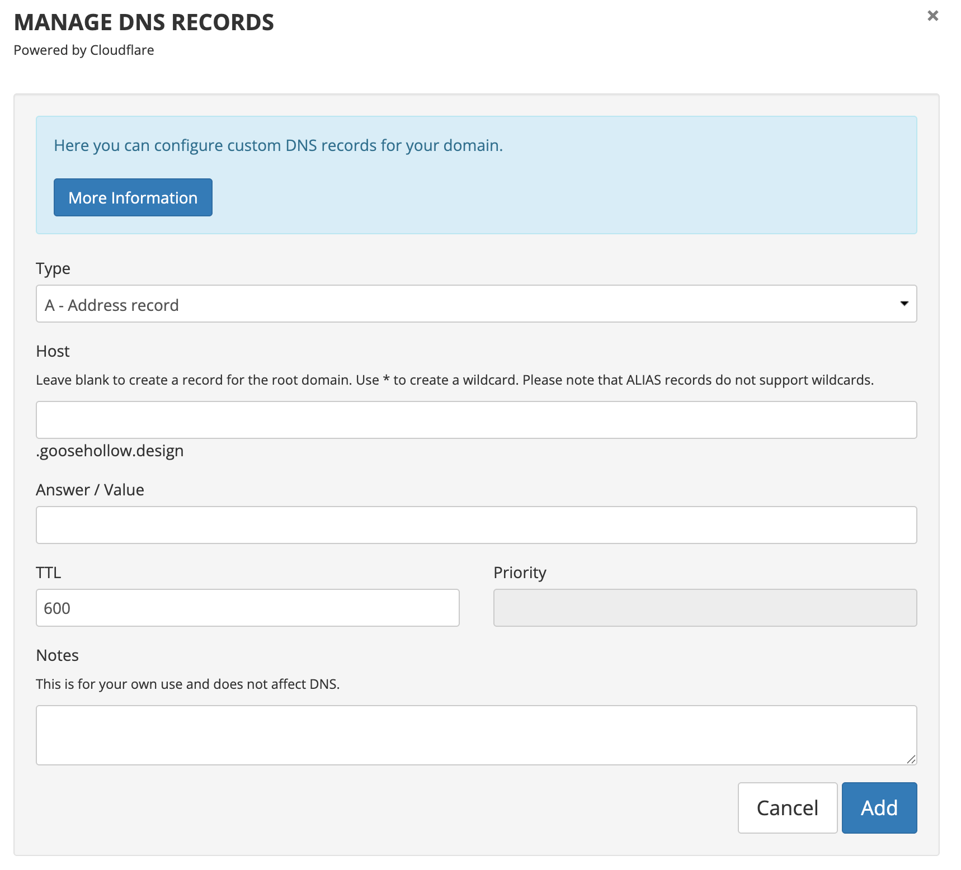The width and height of the screenshot is (961, 870).
Task: Click the "Powered by Cloudflare" subtitle
Action: pyautogui.click(x=84, y=50)
